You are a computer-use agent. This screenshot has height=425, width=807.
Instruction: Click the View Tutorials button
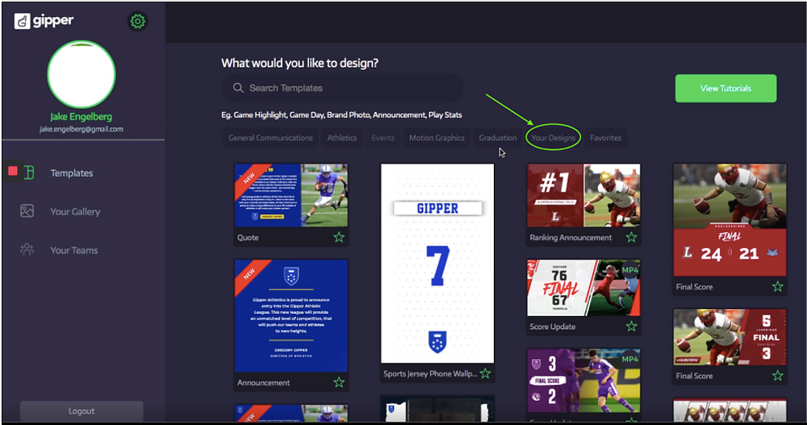(x=725, y=89)
